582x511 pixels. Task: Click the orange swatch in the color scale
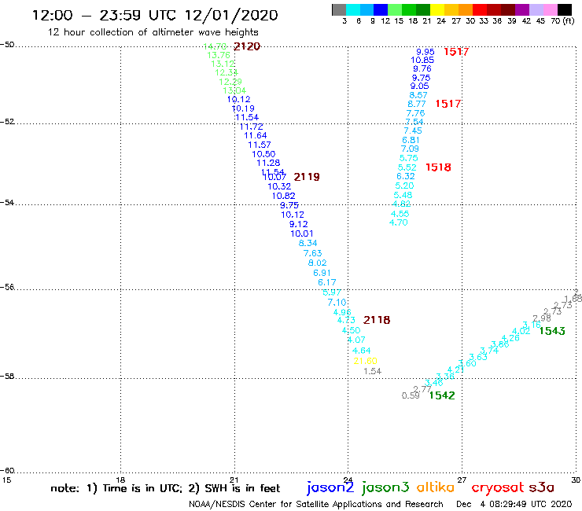coord(465,9)
